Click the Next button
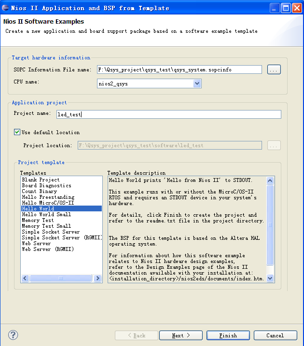The height and width of the screenshot is (346, 304). click(181, 335)
